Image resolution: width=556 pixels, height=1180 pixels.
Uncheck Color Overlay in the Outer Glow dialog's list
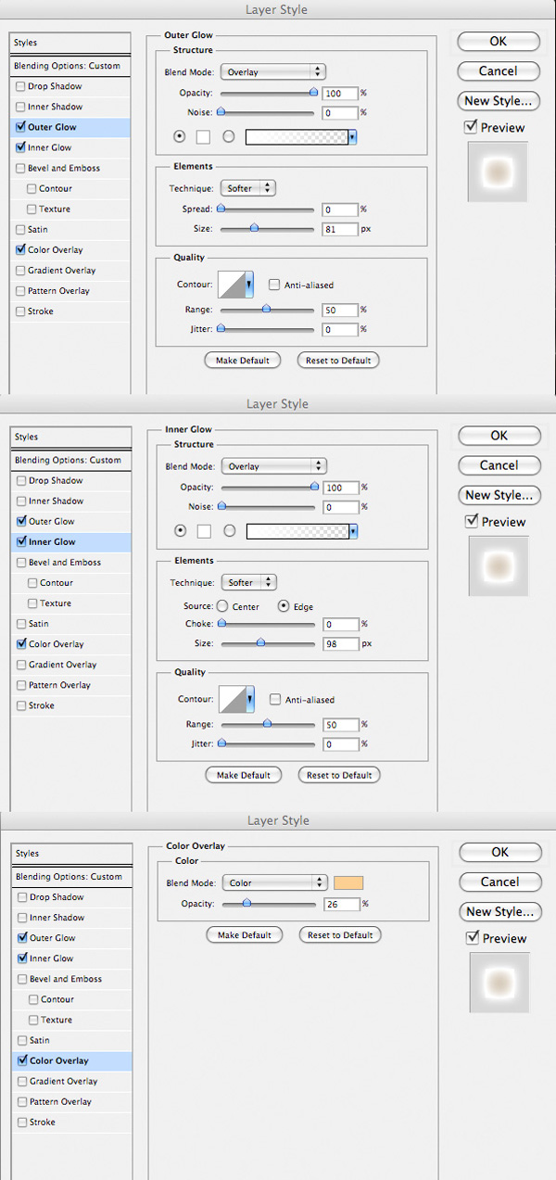[x=20, y=249]
